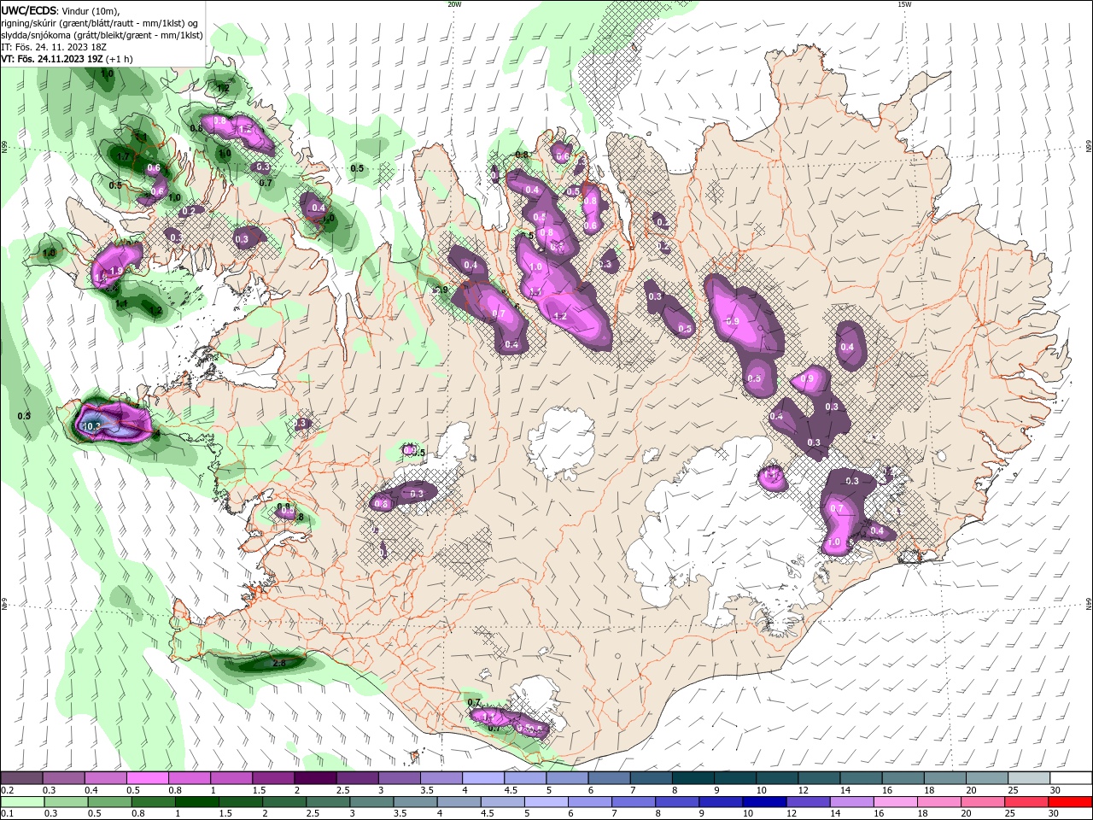The image size is (1093, 820).
Task: Click the 'IT: Fös. 24. 11. 2023 18Z' line
Action: click(54, 47)
